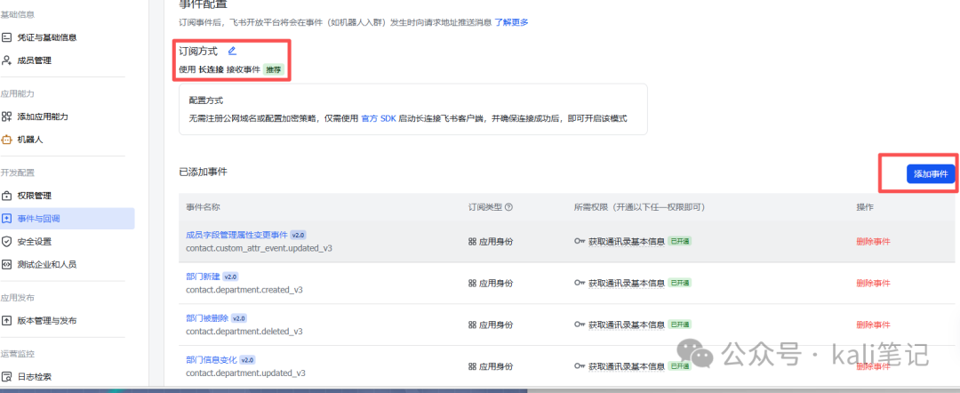Click the 添加应用能力 grid icon

(x=7, y=116)
